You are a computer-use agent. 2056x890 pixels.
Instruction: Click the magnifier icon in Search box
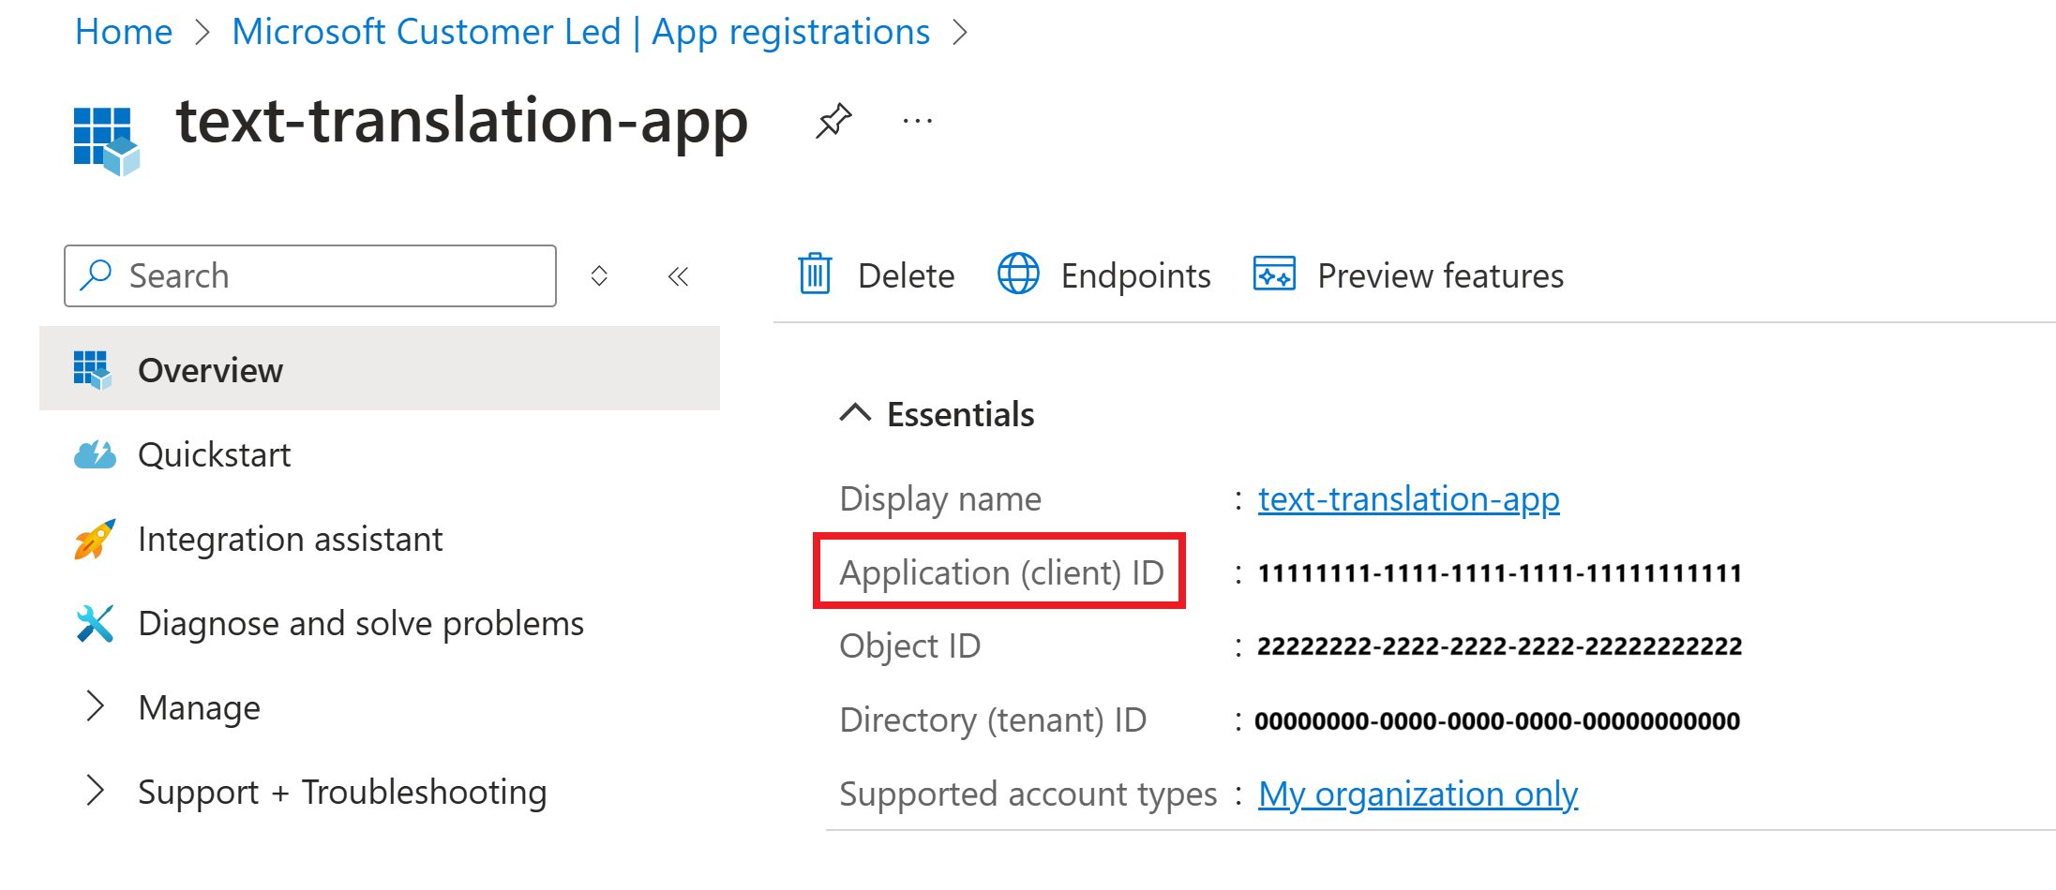tap(96, 275)
